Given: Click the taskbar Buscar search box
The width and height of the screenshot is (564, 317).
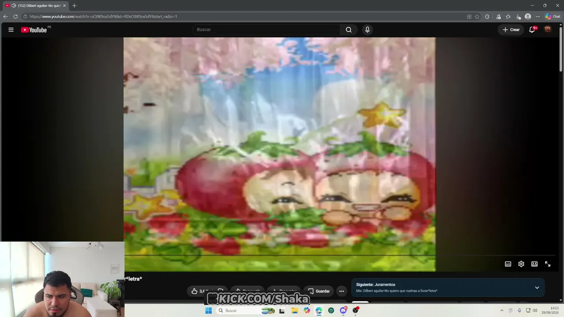Looking at the screenshot, I should [245, 310].
